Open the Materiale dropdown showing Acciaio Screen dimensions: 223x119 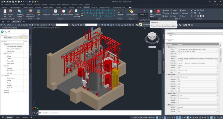[x=197, y=54]
